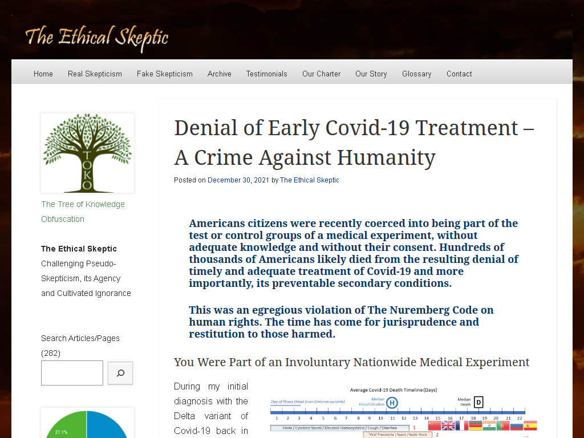Click the Covid-19 Death Timeline chart

404,412
